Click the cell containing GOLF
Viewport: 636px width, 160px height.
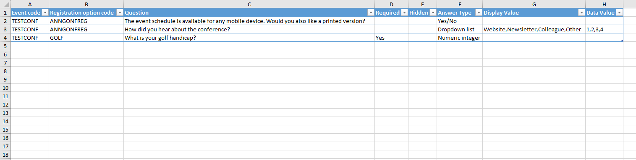click(86, 38)
